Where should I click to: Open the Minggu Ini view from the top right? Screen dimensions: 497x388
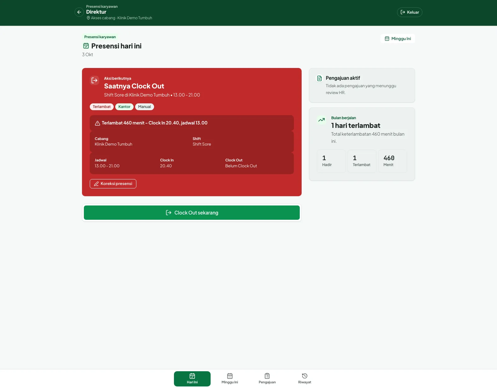(398, 38)
